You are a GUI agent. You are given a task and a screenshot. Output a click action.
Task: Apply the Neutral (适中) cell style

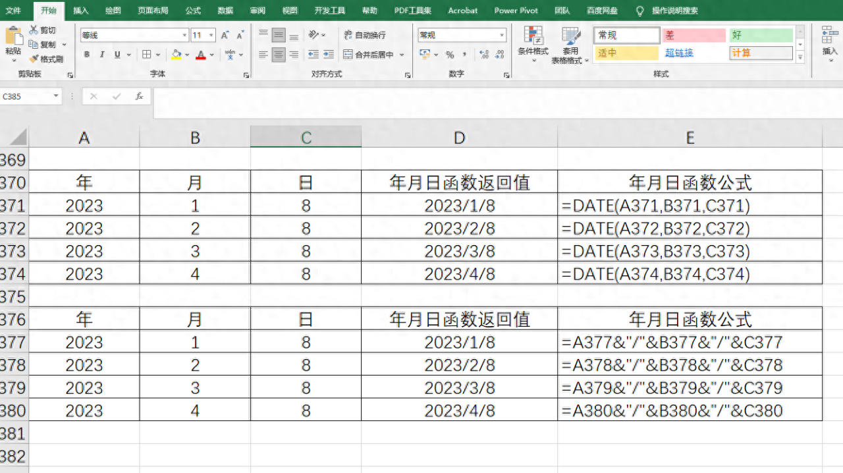627,53
